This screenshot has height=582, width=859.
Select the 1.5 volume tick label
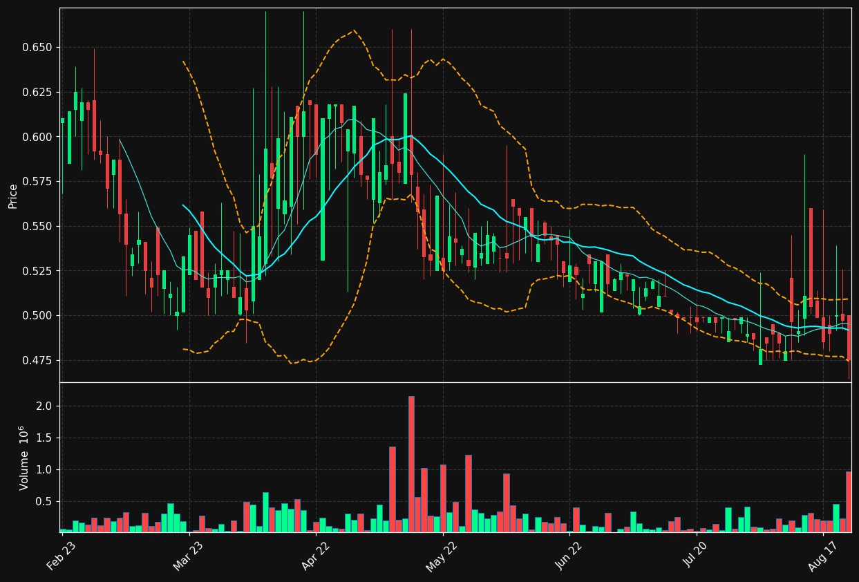(x=44, y=438)
